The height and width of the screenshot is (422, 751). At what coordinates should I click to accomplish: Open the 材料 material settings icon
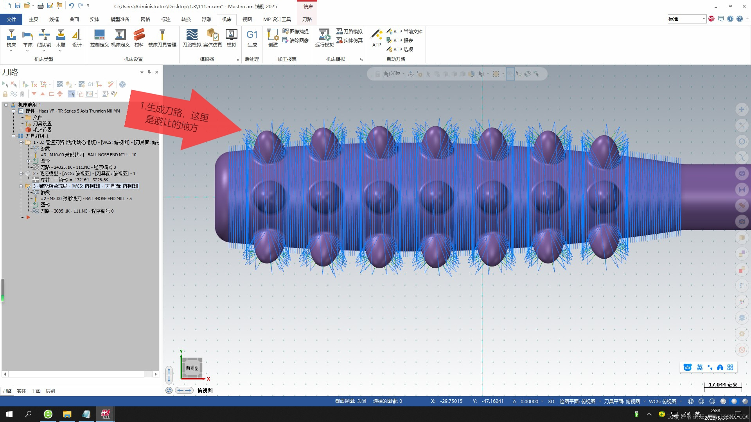pyautogui.click(x=139, y=38)
